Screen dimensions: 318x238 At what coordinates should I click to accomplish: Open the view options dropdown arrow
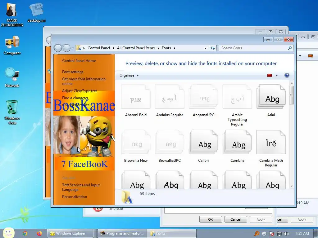click(277, 75)
